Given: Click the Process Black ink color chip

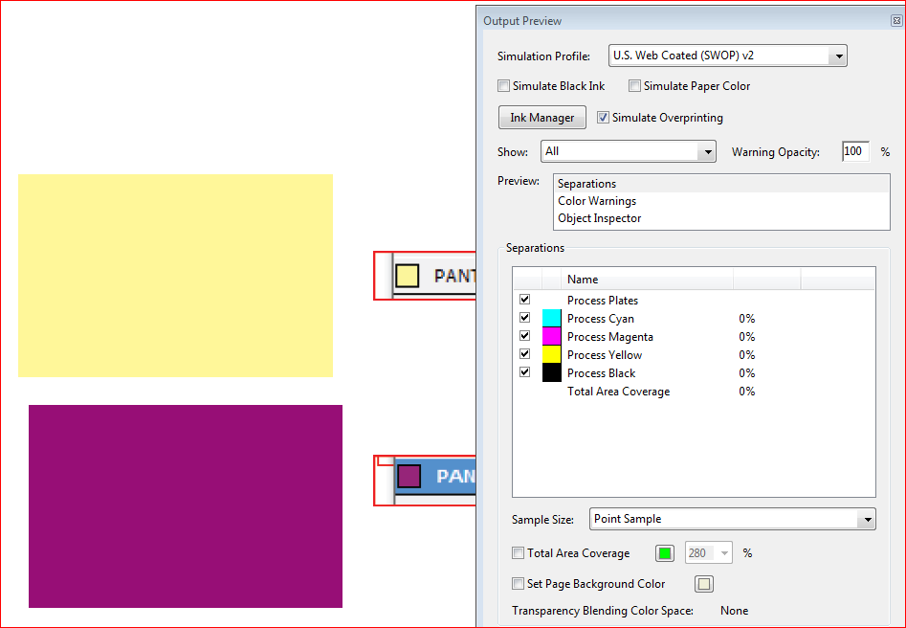Looking at the screenshot, I should click(x=550, y=372).
